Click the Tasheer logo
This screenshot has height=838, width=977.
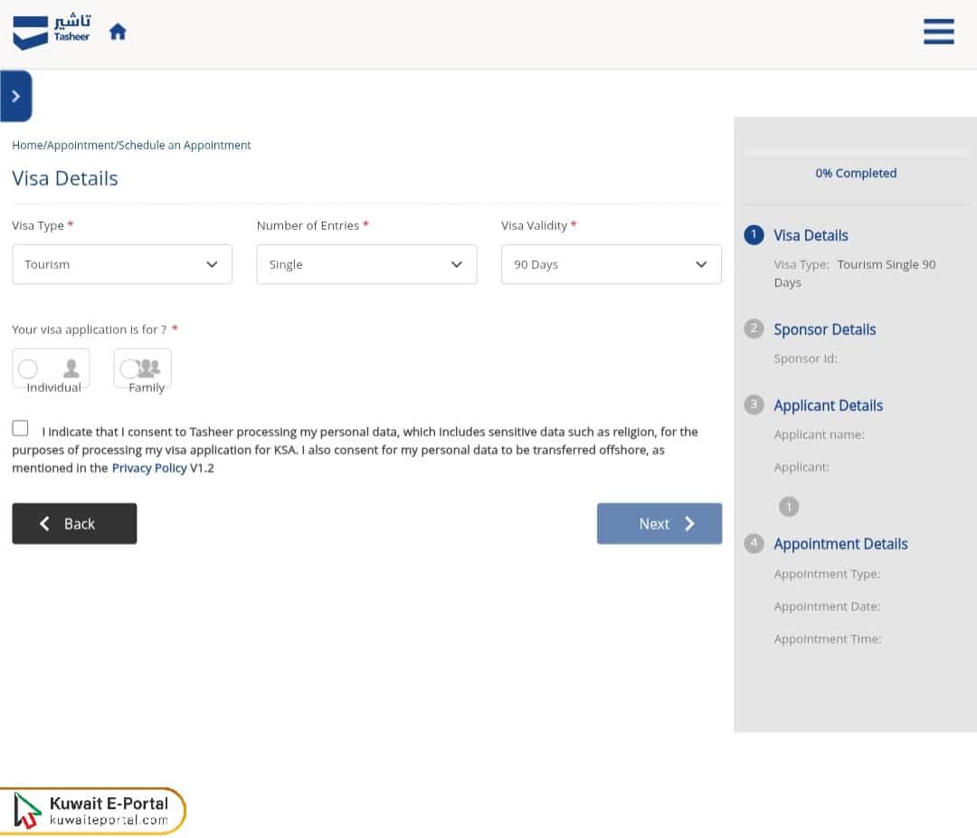pos(51,32)
